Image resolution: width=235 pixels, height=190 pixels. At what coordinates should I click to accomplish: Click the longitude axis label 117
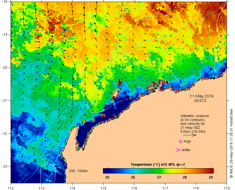[165, 188]
